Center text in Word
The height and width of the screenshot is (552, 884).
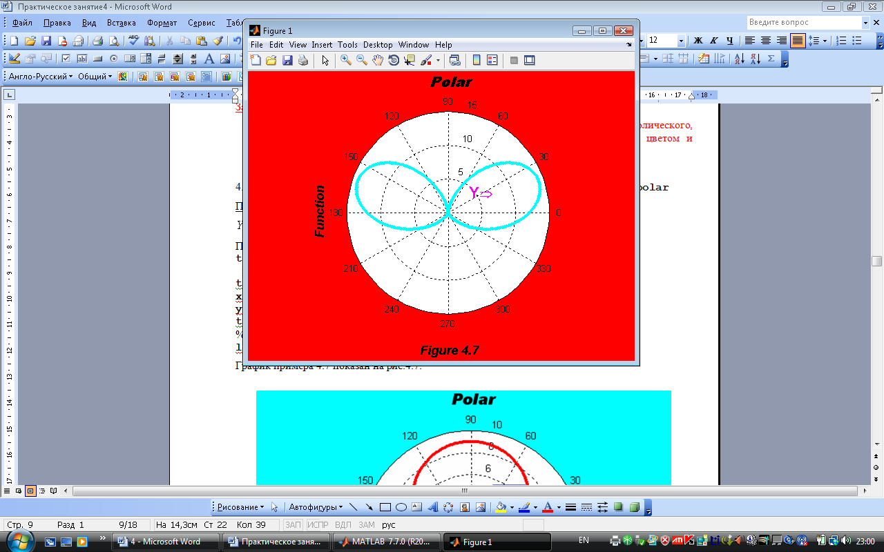[x=766, y=41]
